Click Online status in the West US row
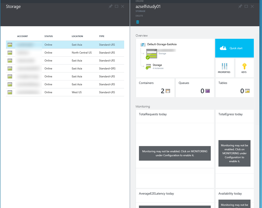Image resolution: width=262 pixels, height=208 pixels. coord(48,92)
